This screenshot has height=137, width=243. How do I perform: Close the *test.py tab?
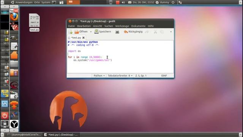(x=84, y=38)
